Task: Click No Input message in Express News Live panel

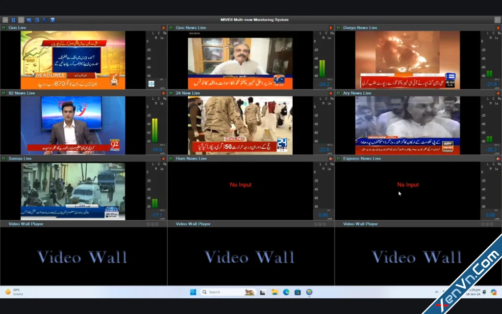Action: [x=408, y=184]
